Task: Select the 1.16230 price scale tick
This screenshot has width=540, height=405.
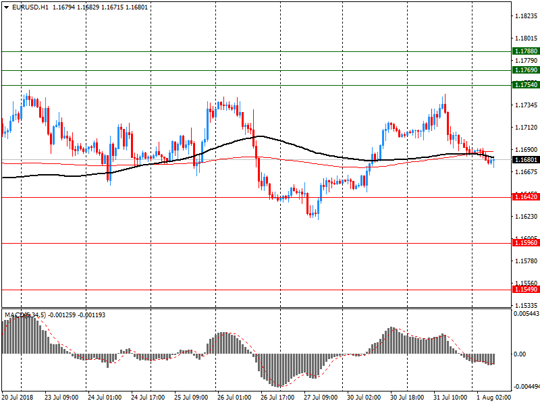Action: (525, 217)
